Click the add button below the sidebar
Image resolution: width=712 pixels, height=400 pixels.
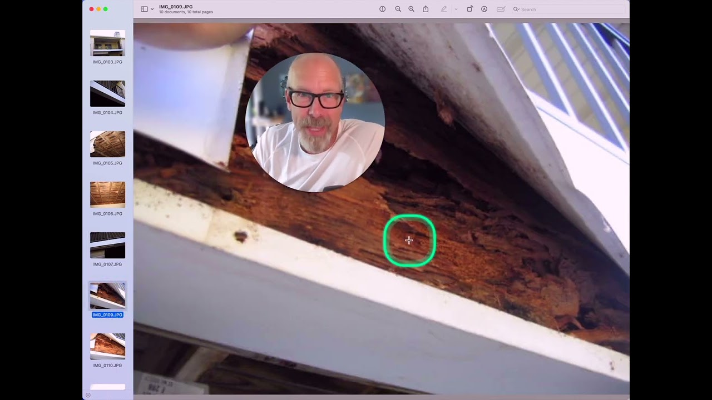pyautogui.click(x=88, y=395)
